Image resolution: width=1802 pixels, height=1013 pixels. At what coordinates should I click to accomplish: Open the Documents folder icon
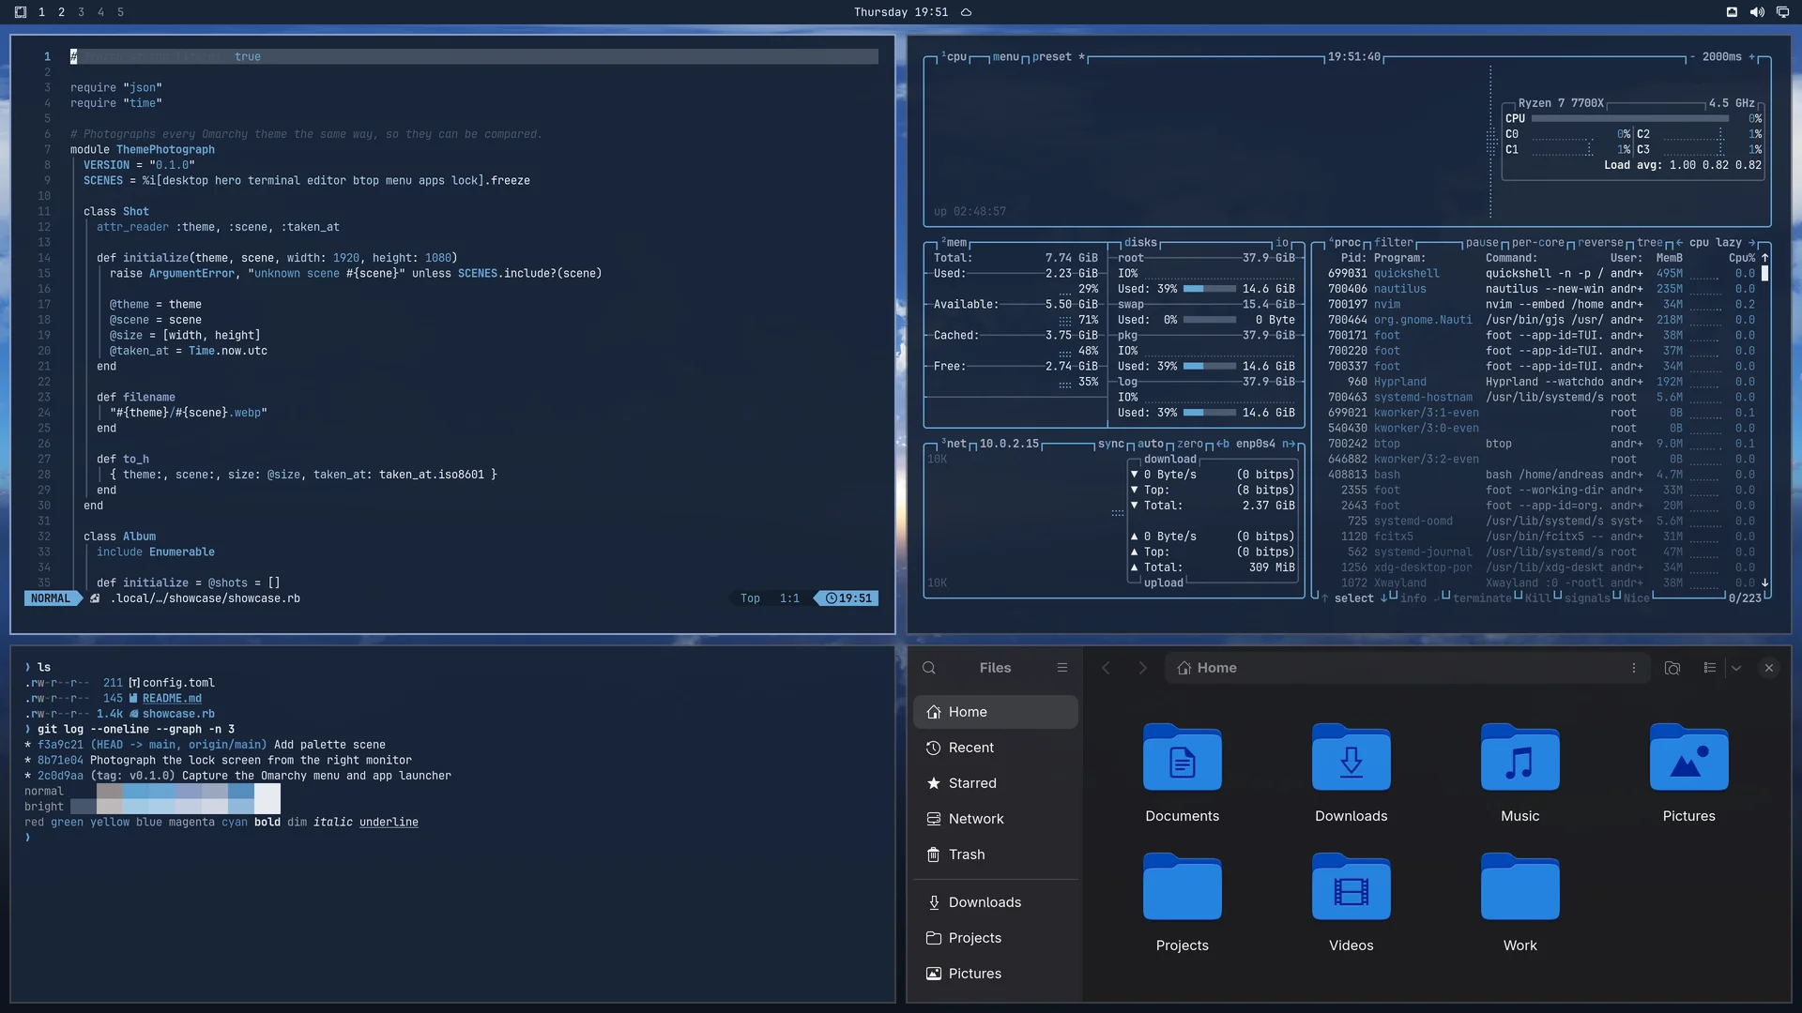(x=1182, y=757)
